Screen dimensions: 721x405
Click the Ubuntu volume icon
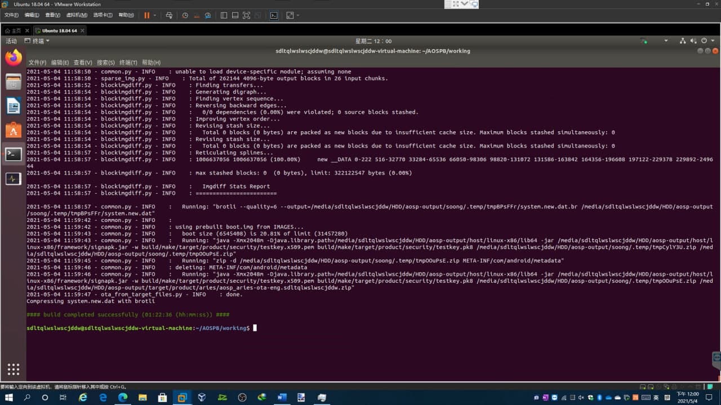point(693,41)
